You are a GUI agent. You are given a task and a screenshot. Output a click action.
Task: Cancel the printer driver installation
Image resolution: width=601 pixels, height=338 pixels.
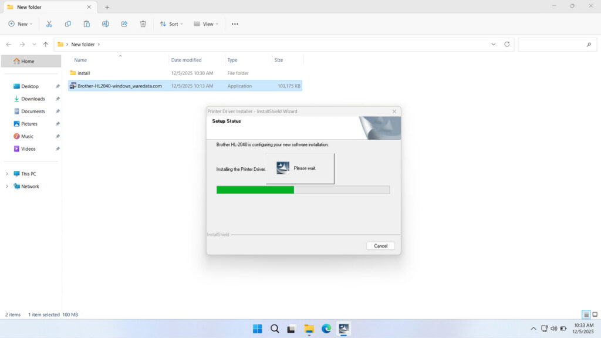click(x=380, y=245)
